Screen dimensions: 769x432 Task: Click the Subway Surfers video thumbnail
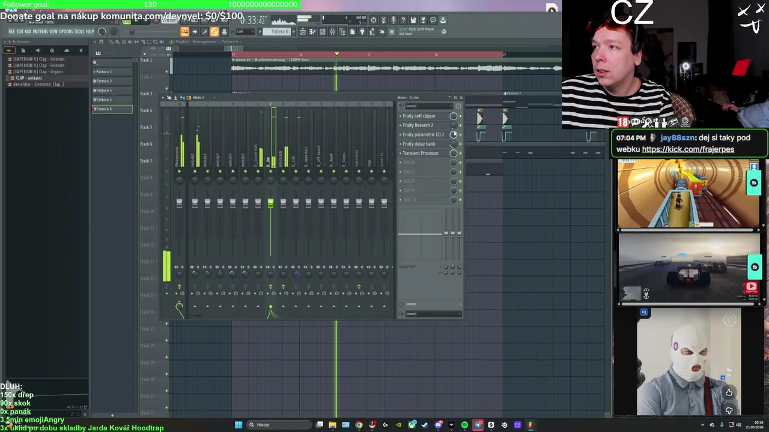(688, 194)
